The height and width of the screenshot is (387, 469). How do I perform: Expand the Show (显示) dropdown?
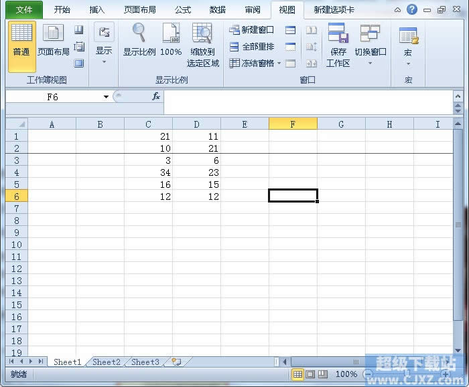tap(104, 43)
